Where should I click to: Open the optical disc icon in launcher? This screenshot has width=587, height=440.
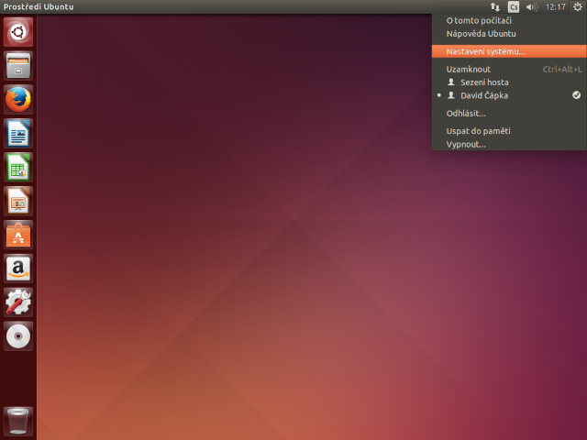pyautogui.click(x=18, y=336)
